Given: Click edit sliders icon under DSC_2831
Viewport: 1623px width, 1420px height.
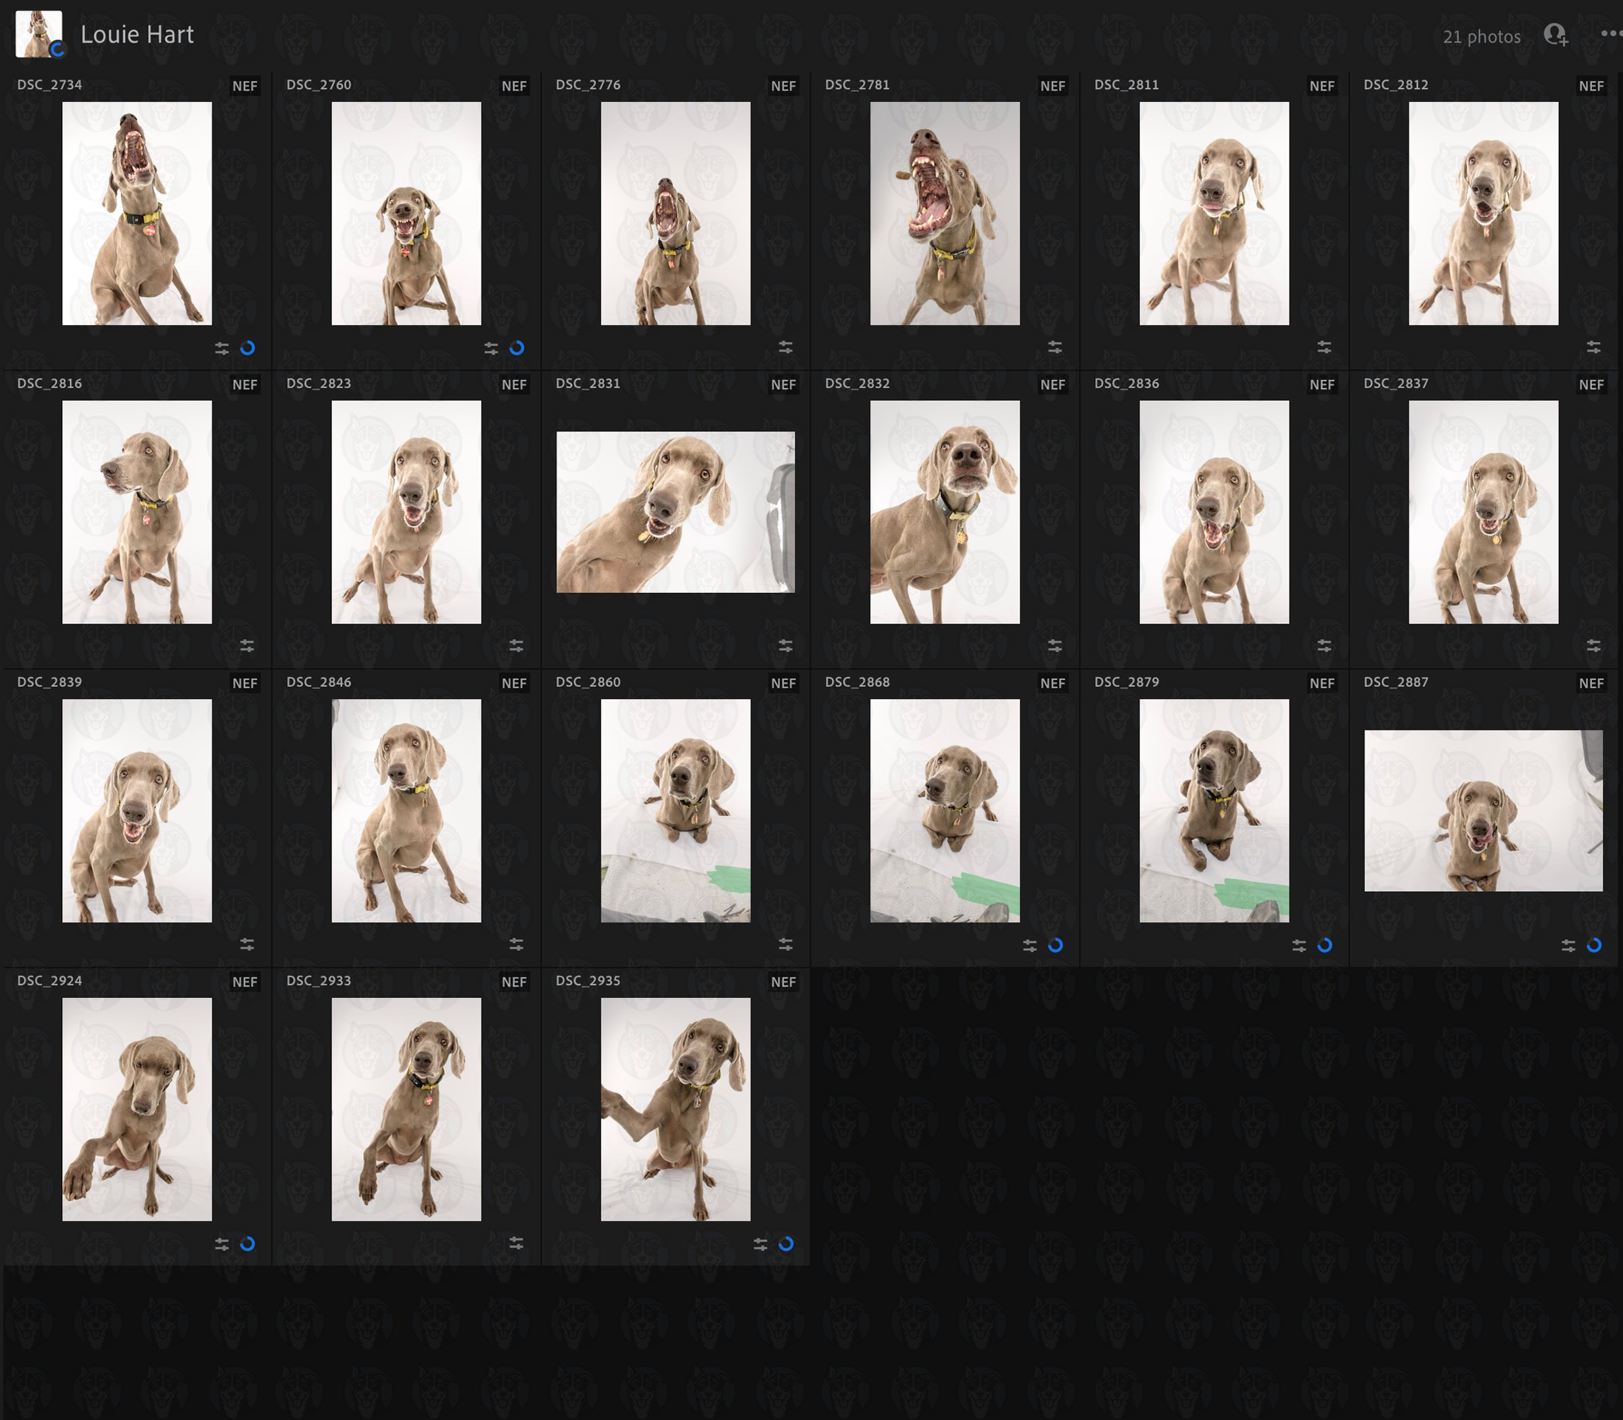Looking at the screenshot, I should point(785,646).
